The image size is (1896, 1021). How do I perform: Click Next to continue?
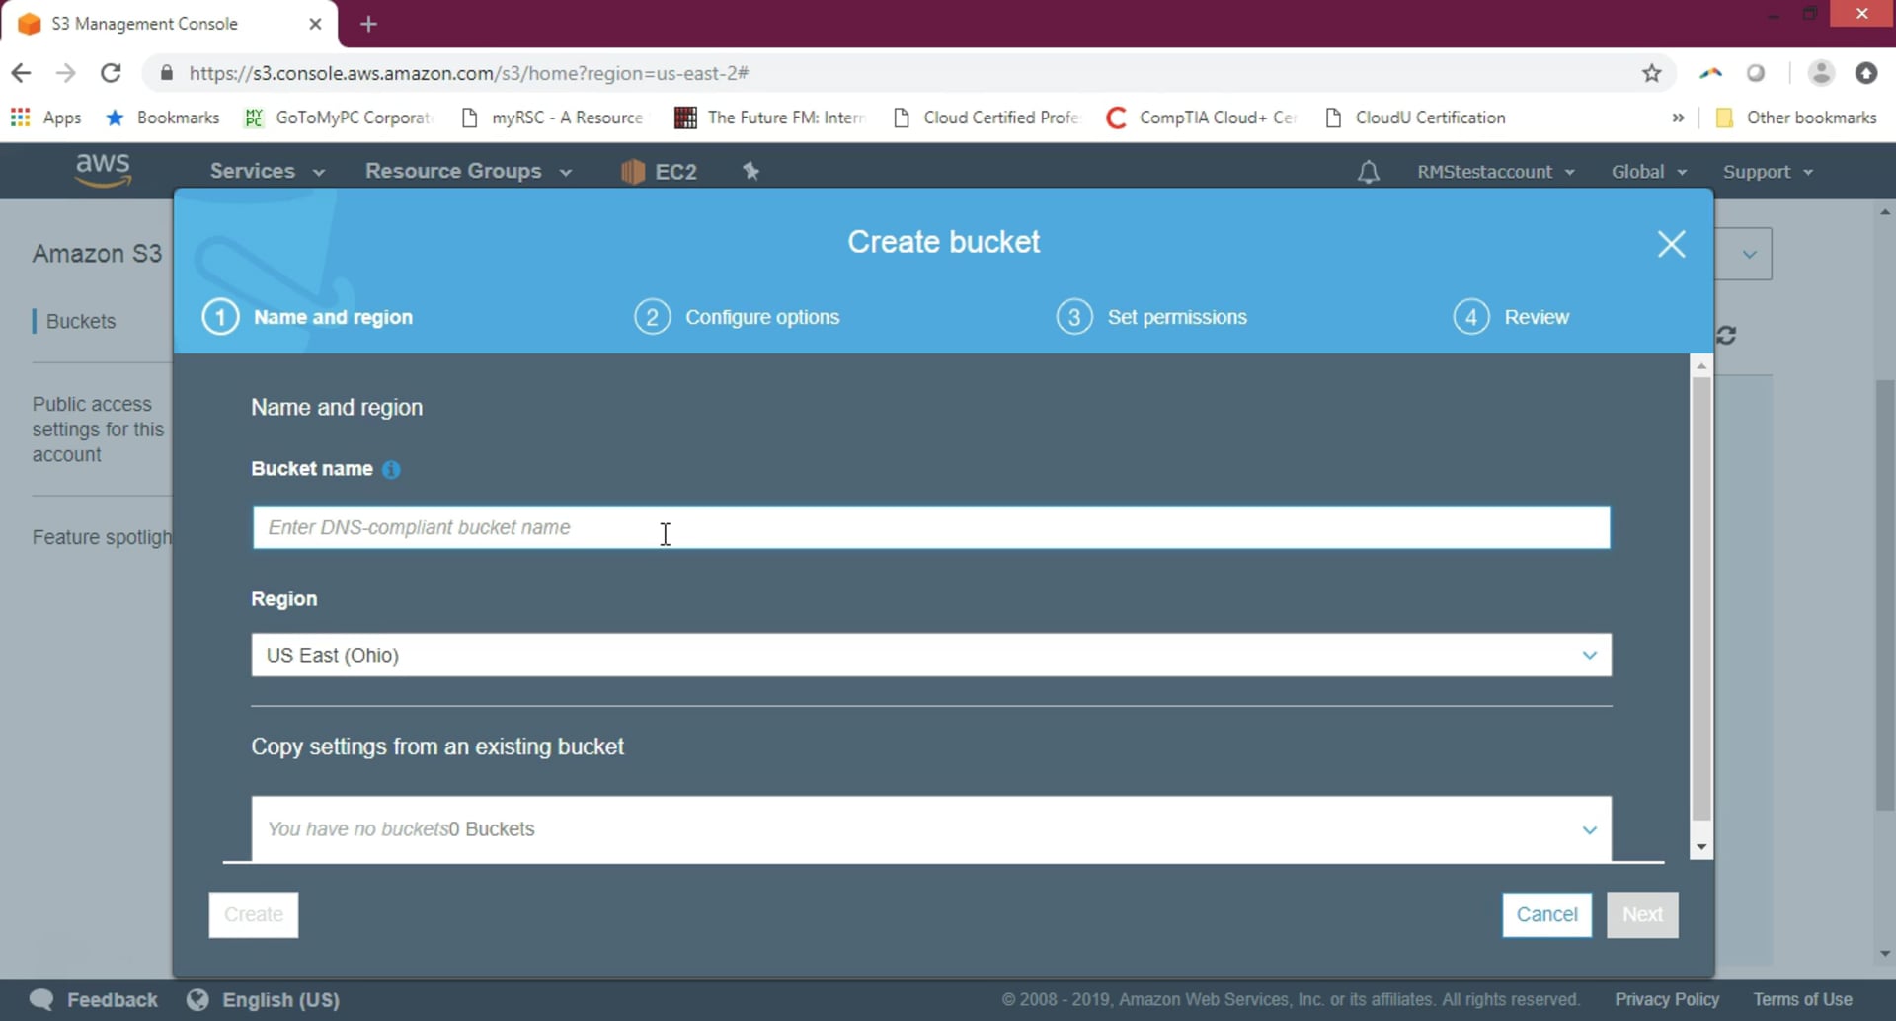(x=1641, y=914)
